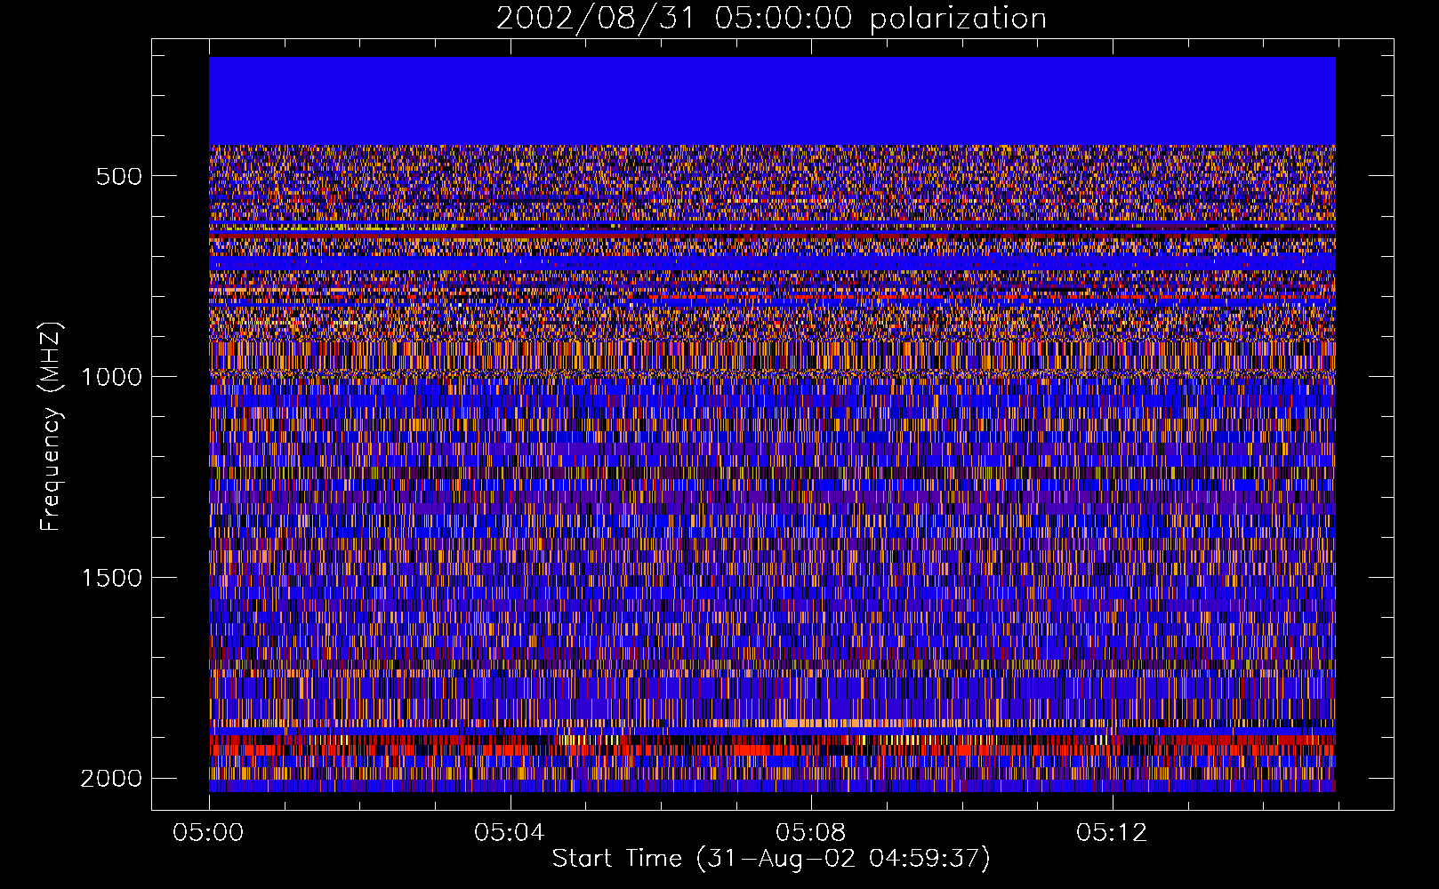Click the red band near 1900 MHz
The image size is (1439, 889).
772,745
